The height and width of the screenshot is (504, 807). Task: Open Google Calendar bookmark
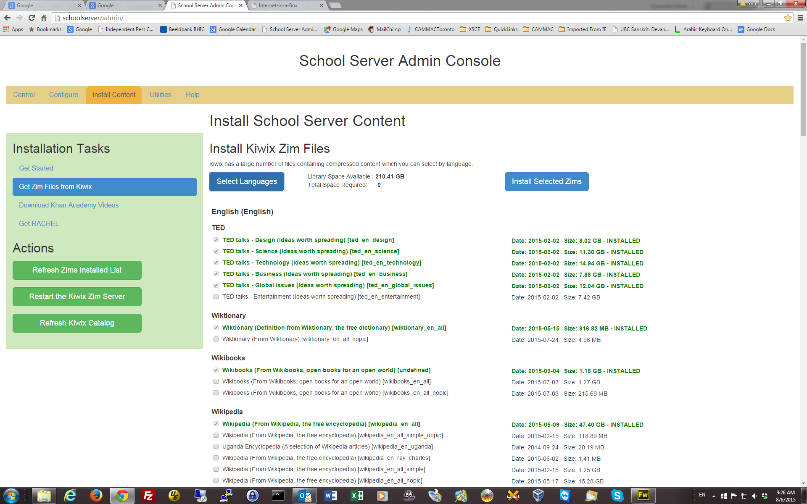coord(233,29)
